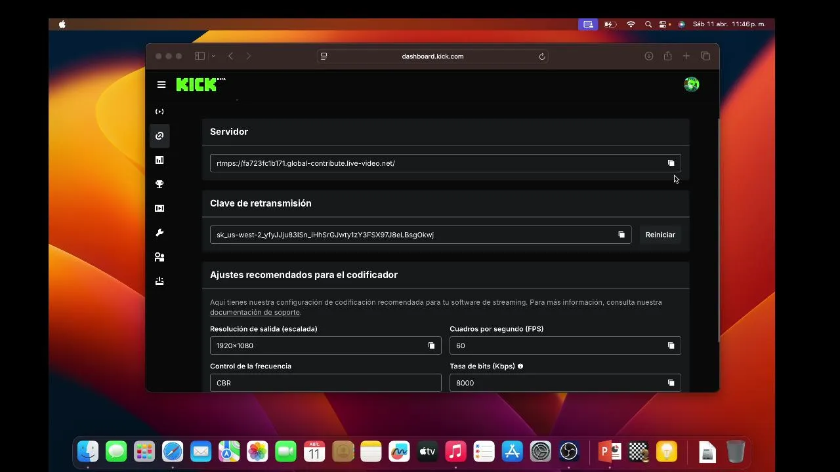Open Chess from the Dock
Viewport: 840px width, 472px height.
pyautogui.click(x=639, y=451)
